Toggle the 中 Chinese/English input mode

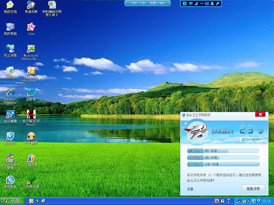click(191, 3)
